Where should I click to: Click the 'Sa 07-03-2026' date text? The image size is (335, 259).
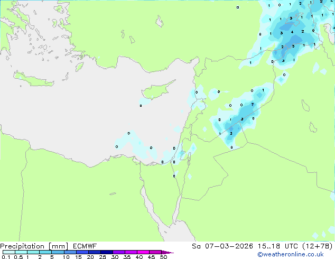tap(222, 246)
